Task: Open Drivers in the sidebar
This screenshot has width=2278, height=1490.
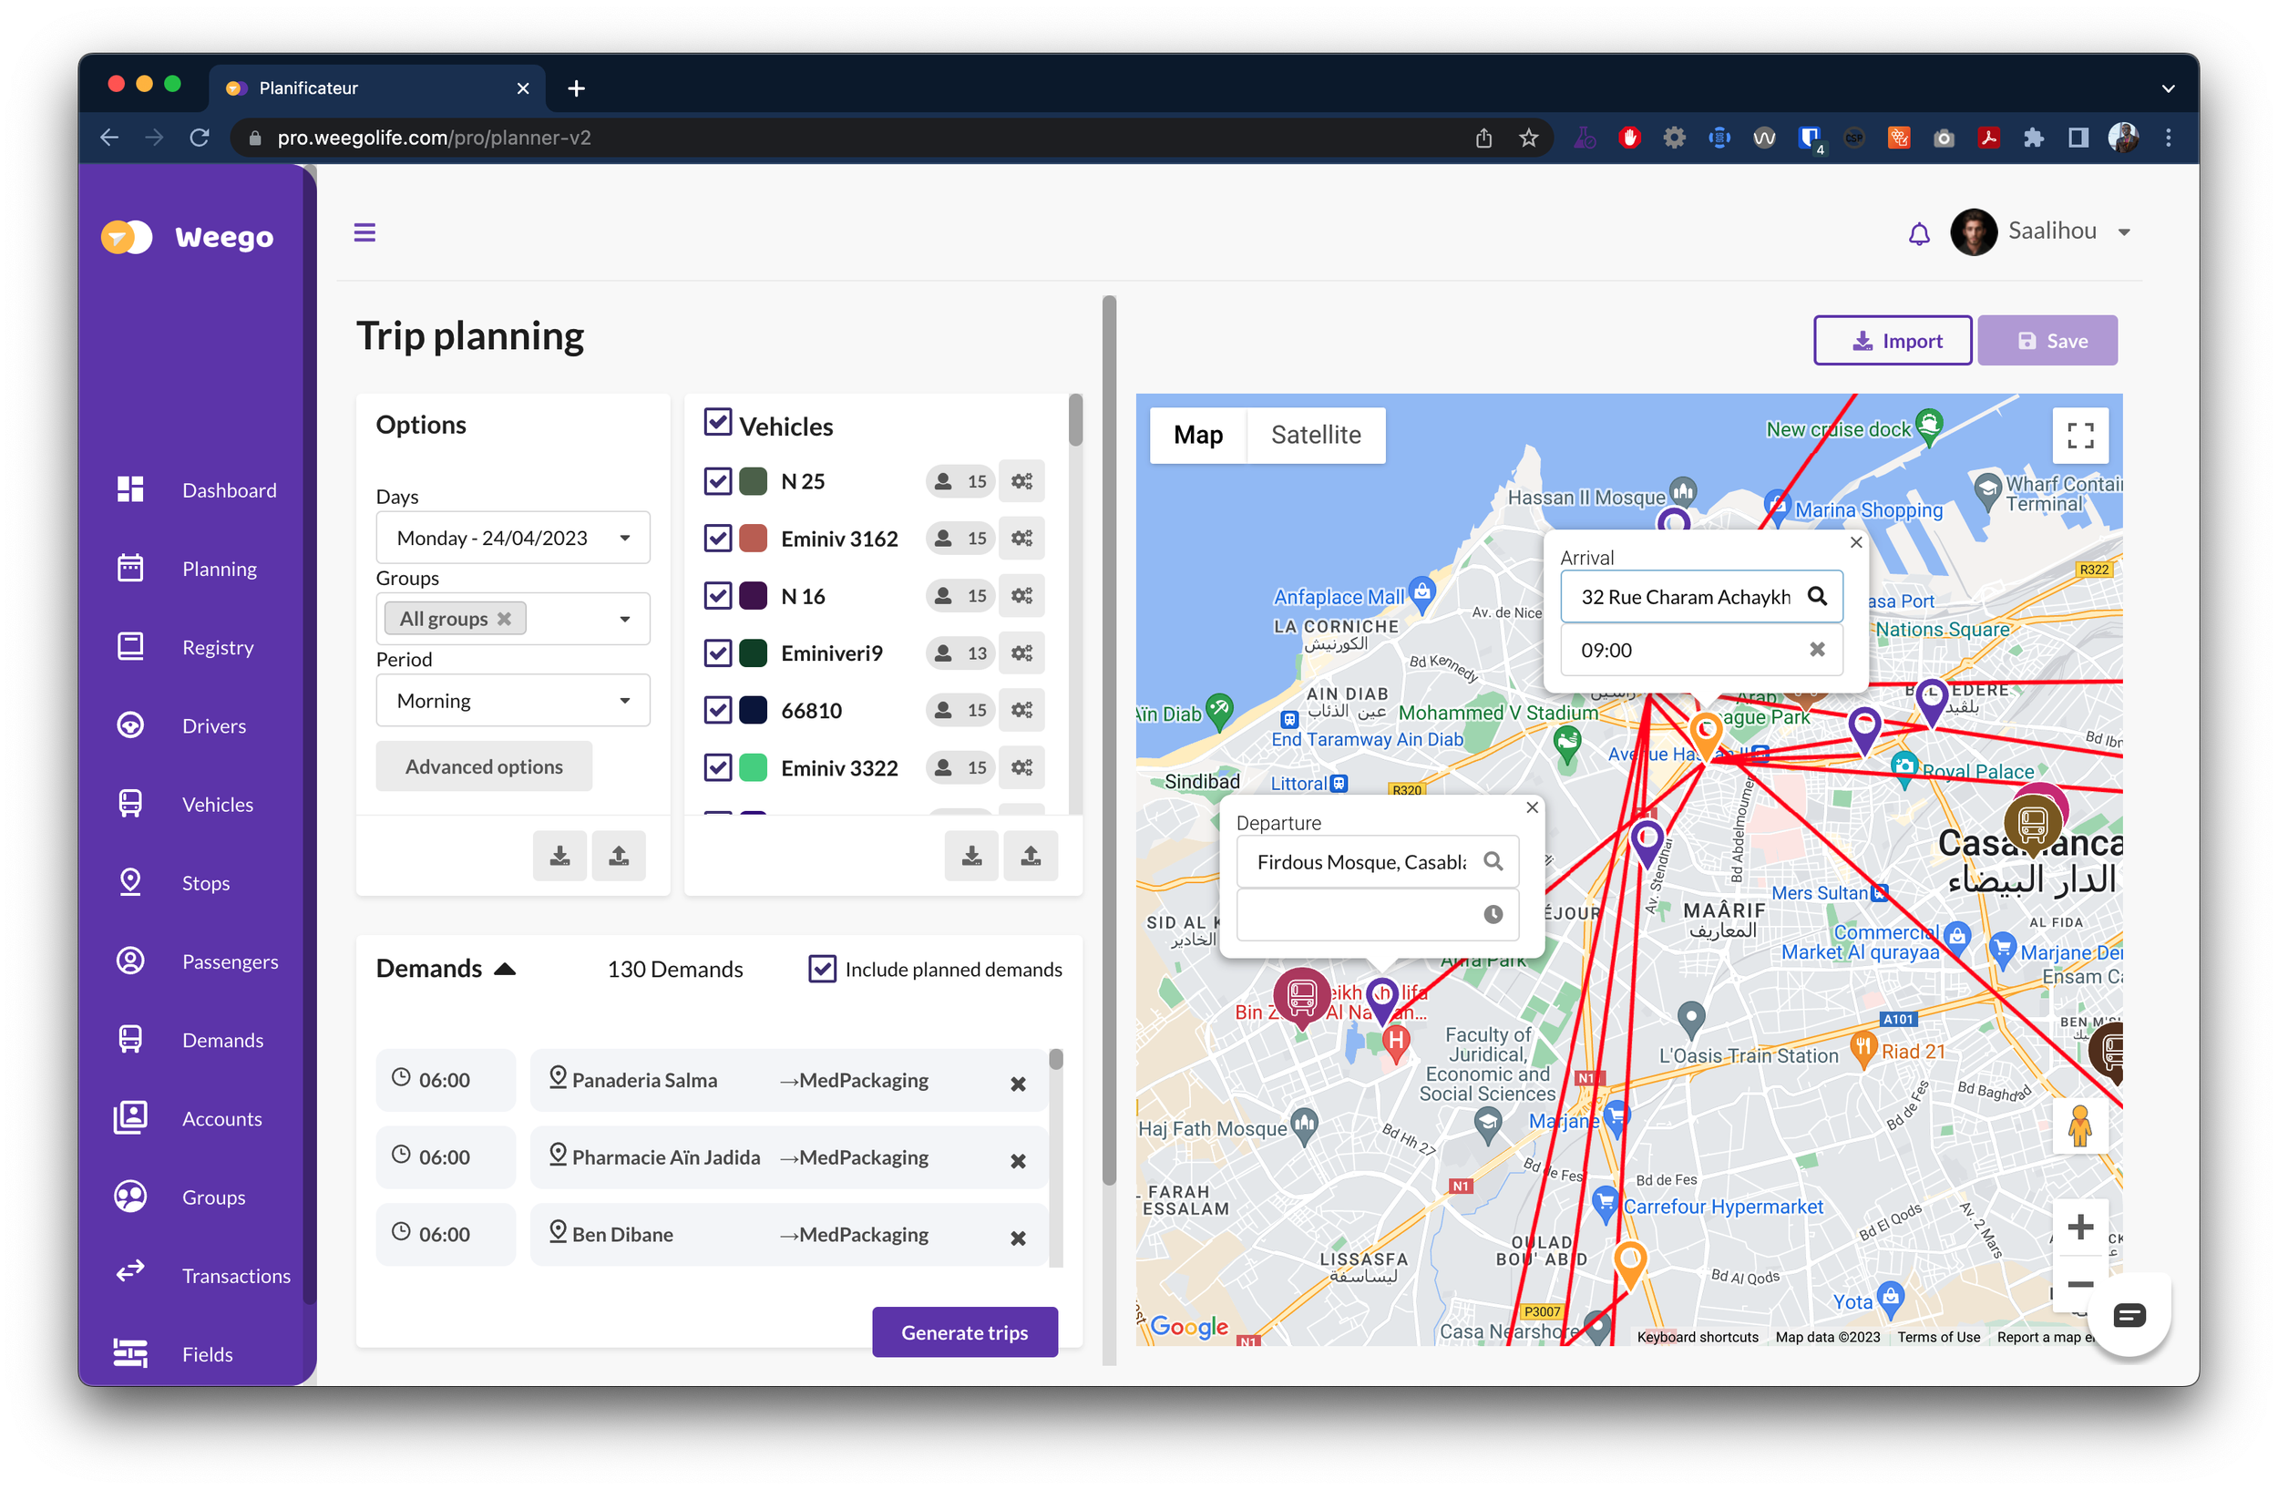Action: (213, 726)
